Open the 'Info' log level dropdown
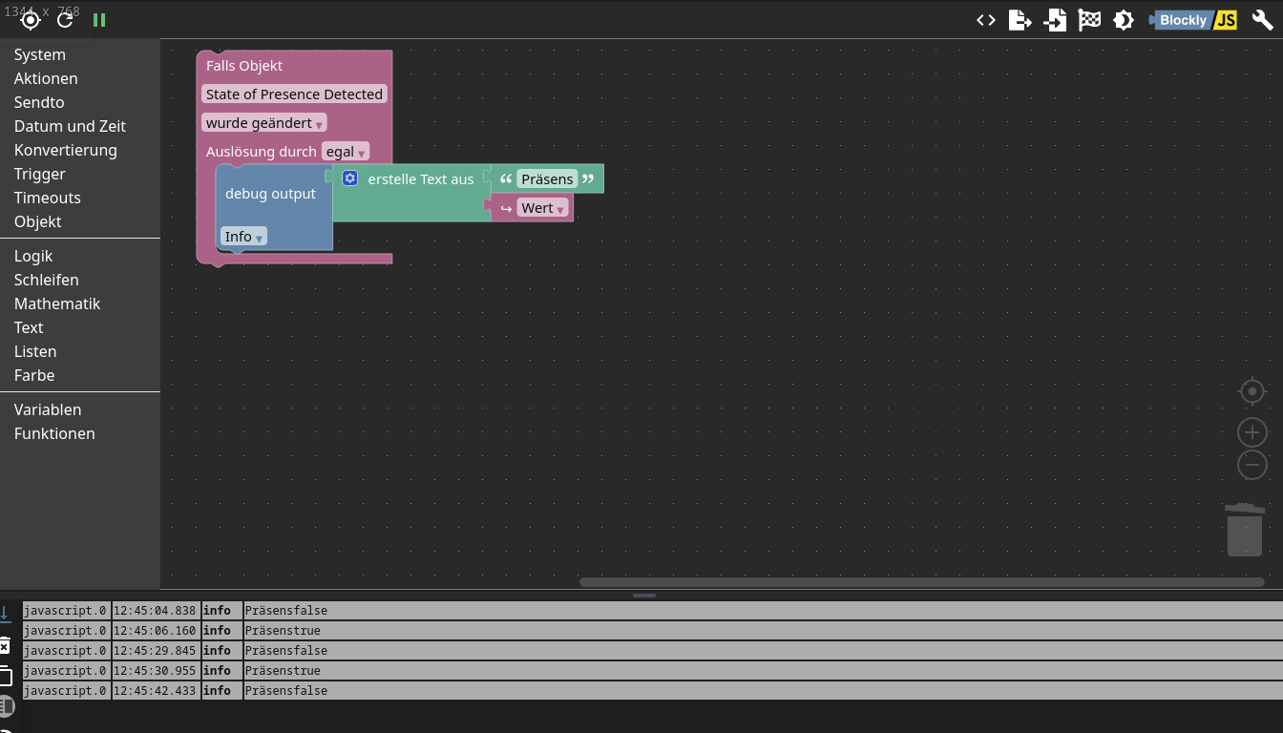Screen dimensions: 1283x733 coord(244,237)
